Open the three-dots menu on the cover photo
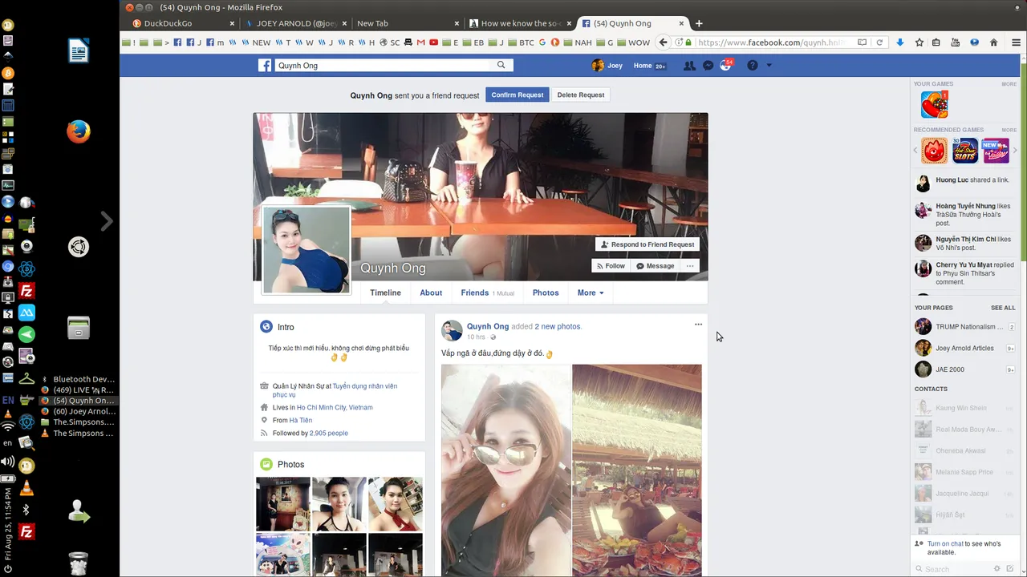The image size is (1027, 577). [x=690, y=266]
